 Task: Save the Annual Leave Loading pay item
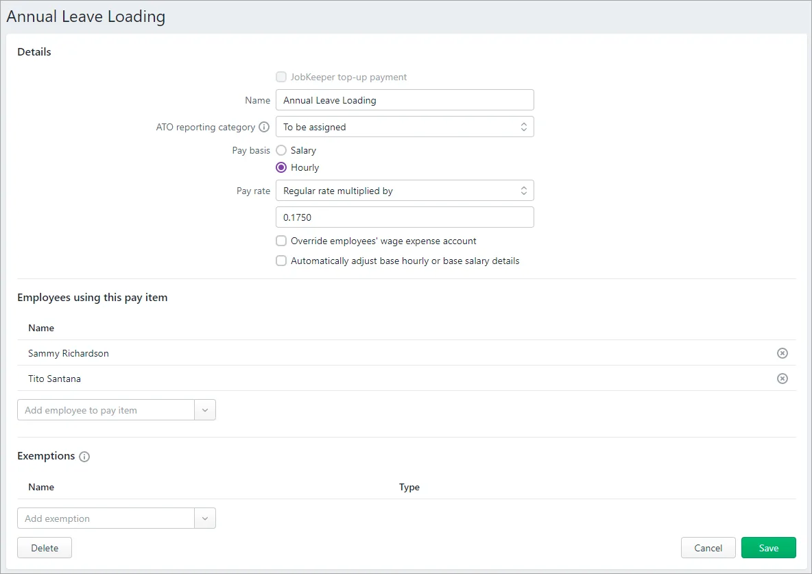pyautogui.click(x=768, y=547)
